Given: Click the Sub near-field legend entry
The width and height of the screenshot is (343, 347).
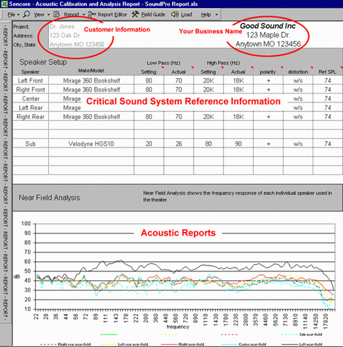Looking at the screenshot, I should tap(302, 334).
